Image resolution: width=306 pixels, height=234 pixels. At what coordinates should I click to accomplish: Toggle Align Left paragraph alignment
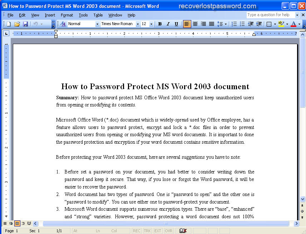(187, 24)
